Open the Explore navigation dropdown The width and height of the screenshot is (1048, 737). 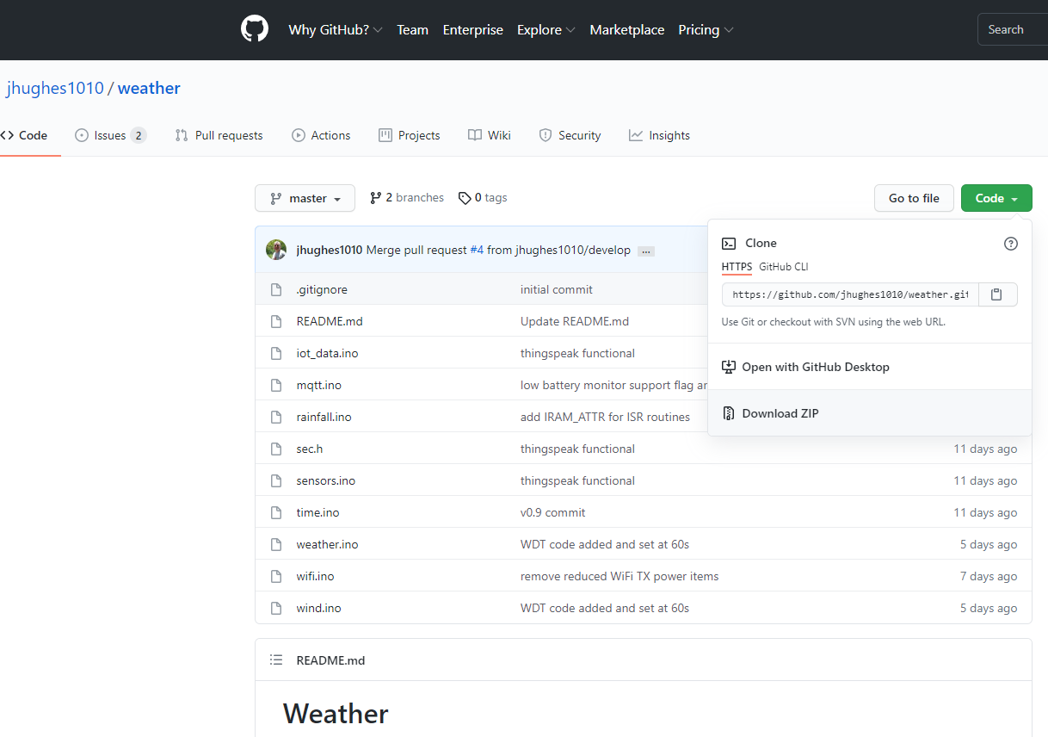click(x=546, y=30)
